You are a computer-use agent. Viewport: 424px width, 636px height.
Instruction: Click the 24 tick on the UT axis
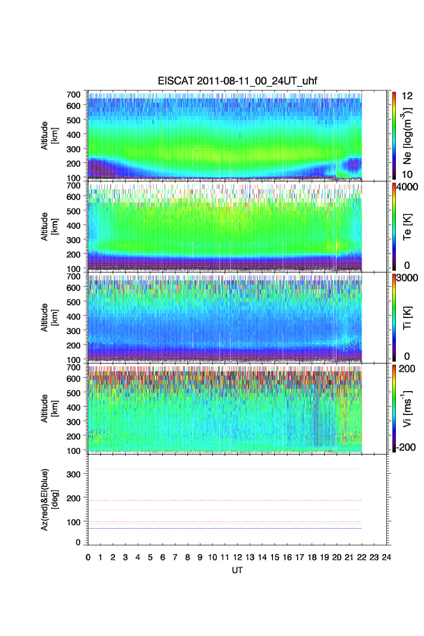(386, 558)
